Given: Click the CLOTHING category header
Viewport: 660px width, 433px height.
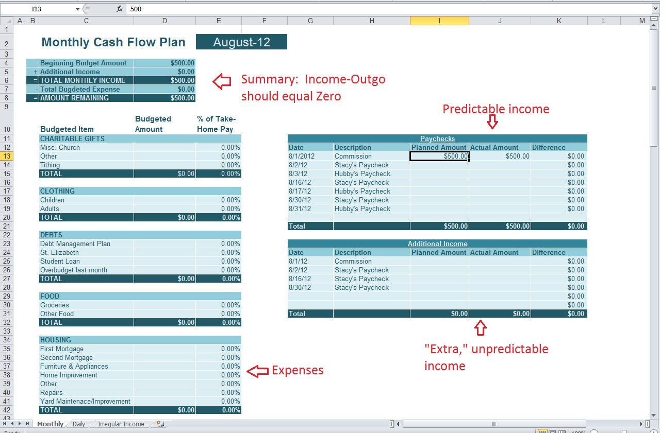Looking at the screenshot, I should click(x=140, y=191).
